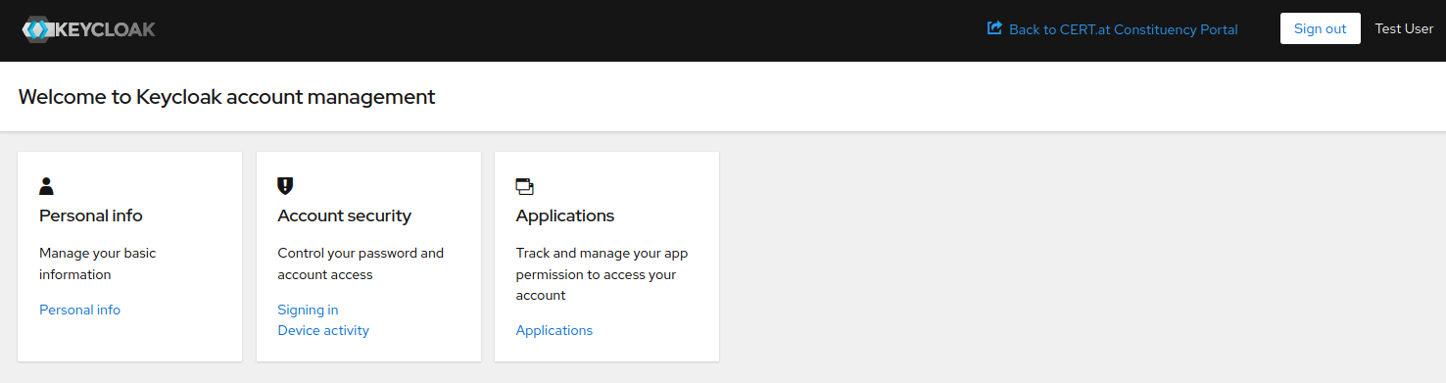
Task: Click 'Track and manage your app permission' text
Action: click(602, 274)
